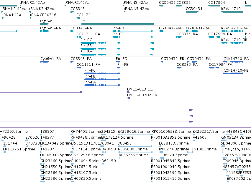Click the CG11211 gene label
Image resolution: width=251 pixels, height=183 pixels.
click(x=85, y=15)
